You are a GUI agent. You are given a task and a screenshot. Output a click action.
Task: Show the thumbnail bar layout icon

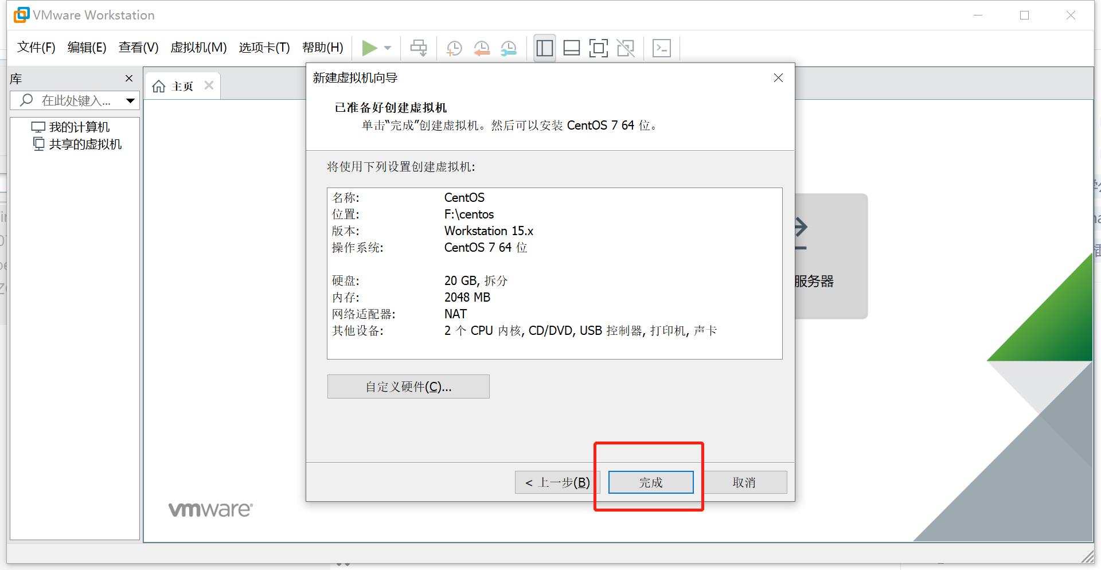571,48
